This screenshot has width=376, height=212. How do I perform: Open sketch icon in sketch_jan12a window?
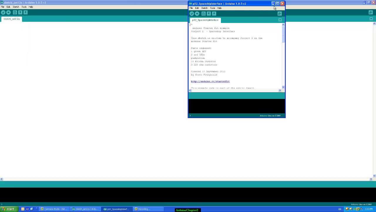click(x=20, y=12)
